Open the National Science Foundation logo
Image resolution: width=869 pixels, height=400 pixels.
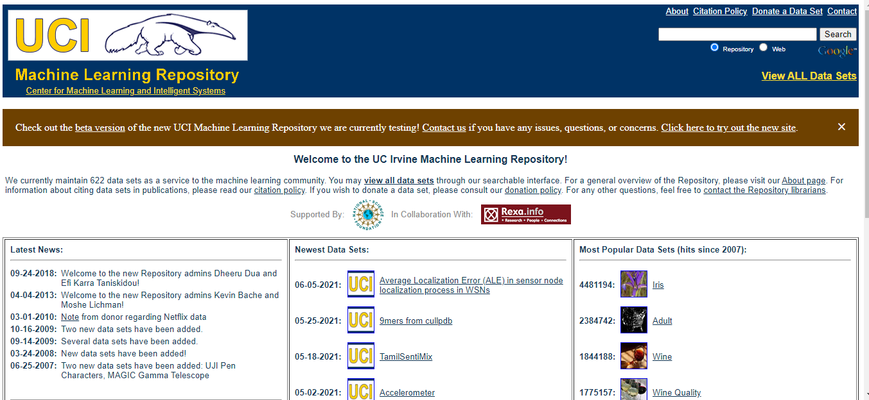coord(367,214)
